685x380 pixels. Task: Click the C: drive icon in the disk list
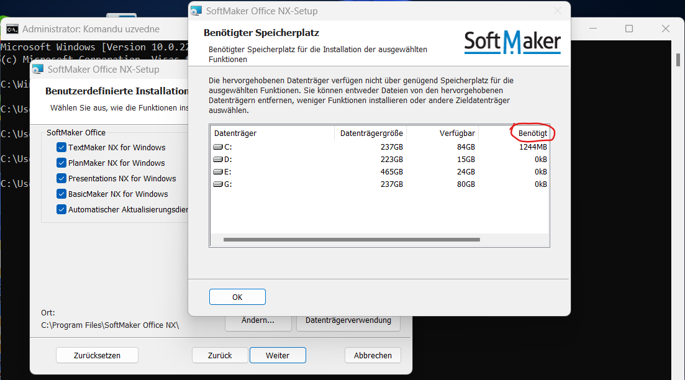point(218,147)
